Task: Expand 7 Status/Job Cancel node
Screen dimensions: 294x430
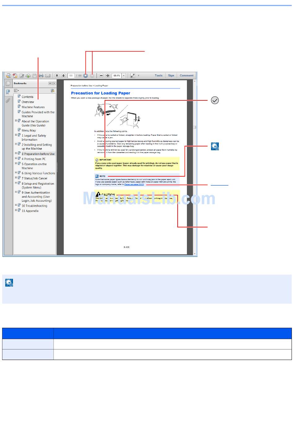Action: tap(16, 178)
